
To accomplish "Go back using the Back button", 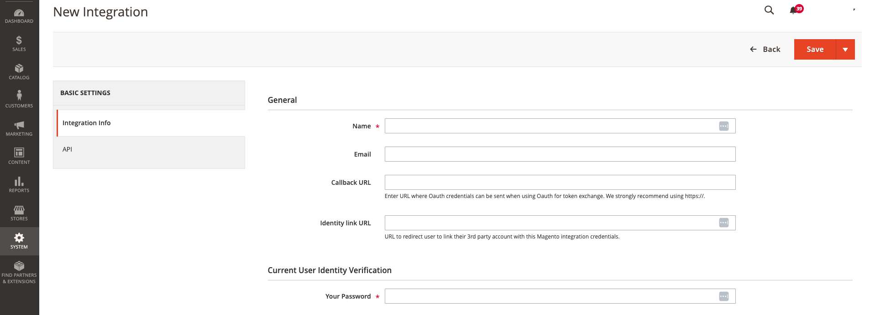I will tap(765, 50).
